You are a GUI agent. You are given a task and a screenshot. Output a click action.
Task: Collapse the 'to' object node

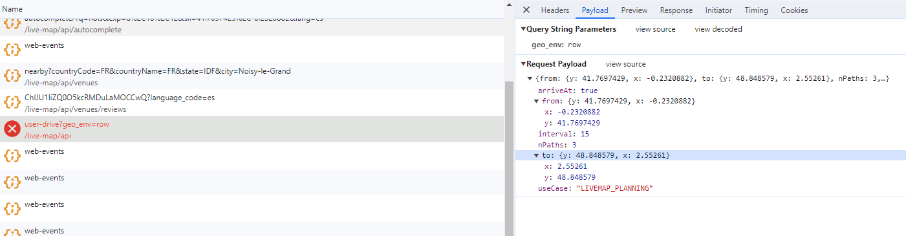pyautogui.click(x=536, y=156)
